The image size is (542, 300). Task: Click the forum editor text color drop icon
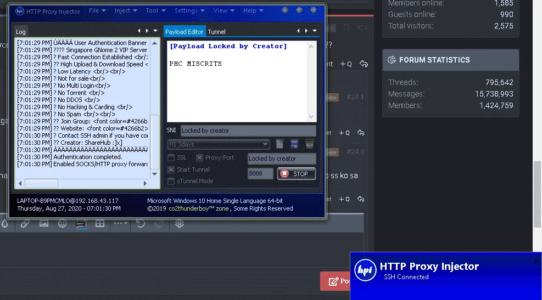tap(5, 224)
